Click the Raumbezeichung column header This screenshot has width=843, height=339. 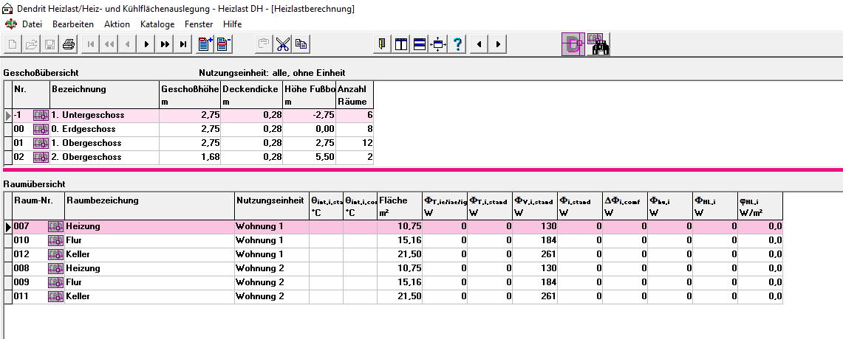point(149,206)
